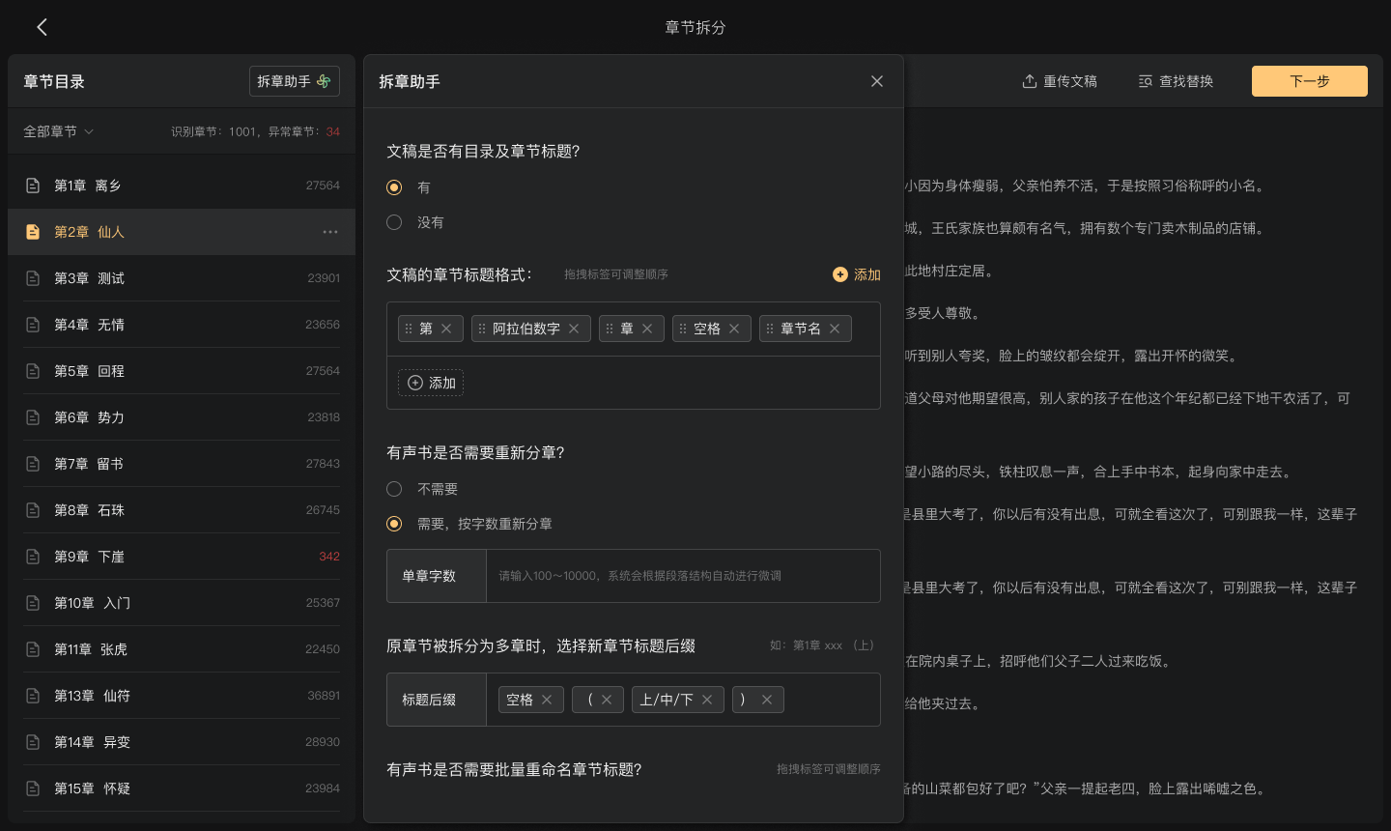This screenshot has height=831, width=1391.
Task: Select radio option 没有
Action: (x=394, y=222)
